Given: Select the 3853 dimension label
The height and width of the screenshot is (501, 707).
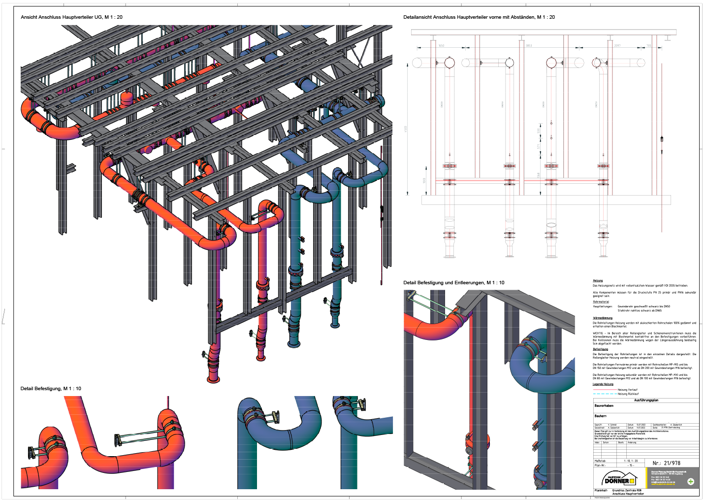Looking at the screenshot, I should 528,46.
